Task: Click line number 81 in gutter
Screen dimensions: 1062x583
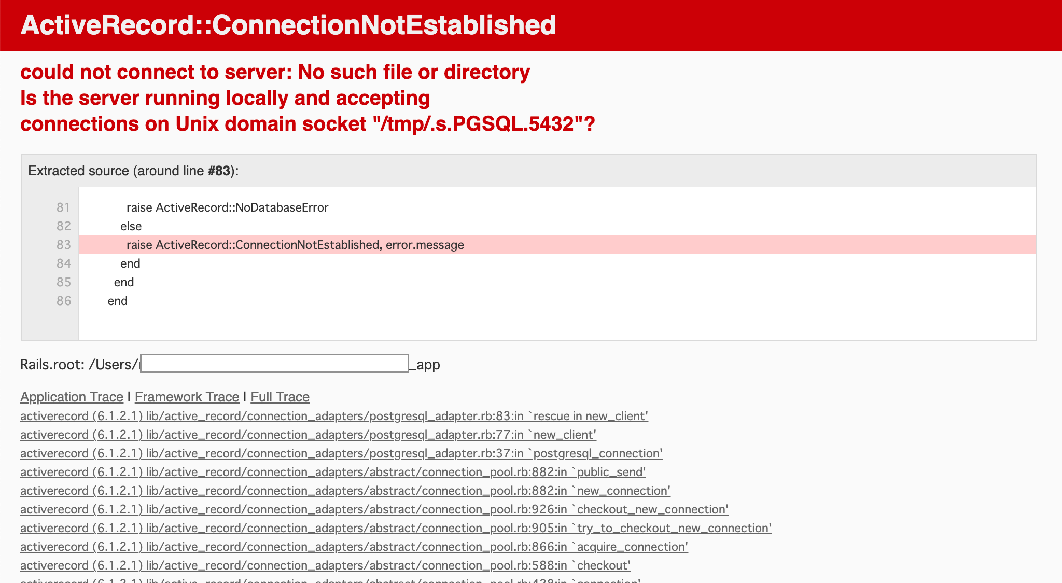Action: pos(63,207)
